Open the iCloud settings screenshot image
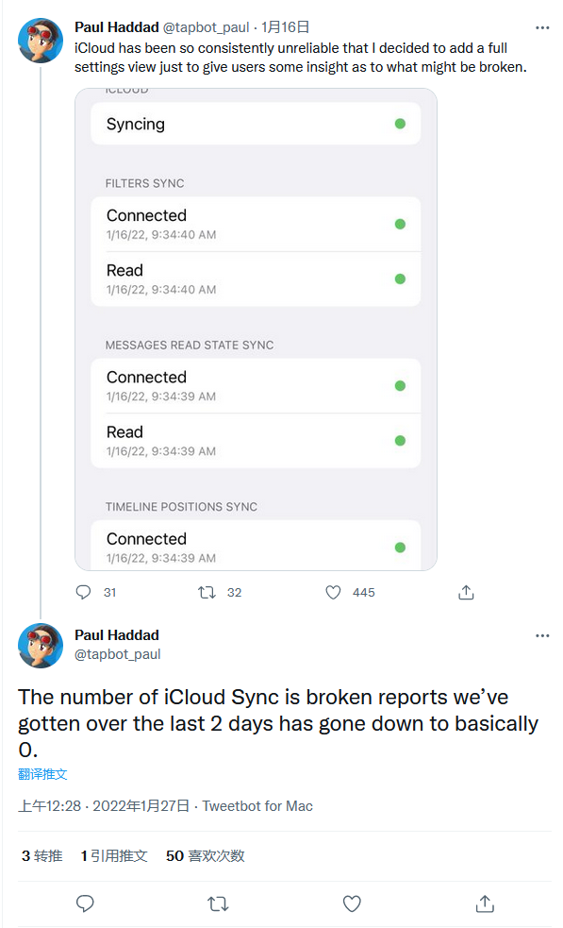 tap(256, 329)
